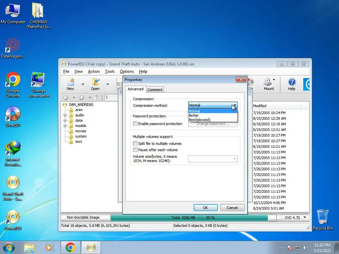Click the Up folder navigation icon

click(x=96, y=98)
